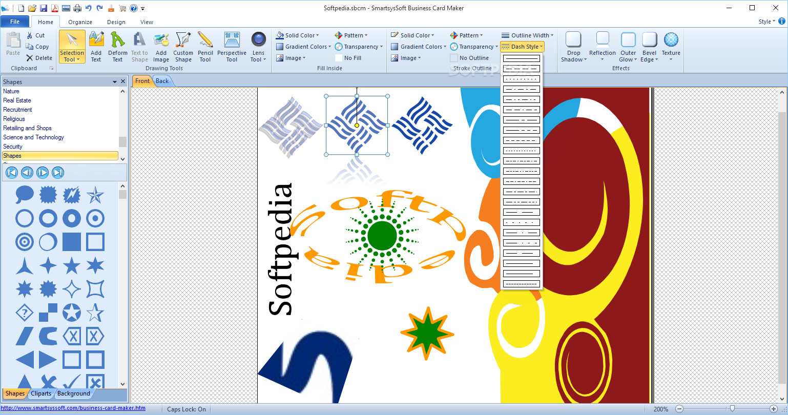Collapse the Dash Style dropdown
This screenshot has width=788, height=415.
pyautogui.click(x=522, y=47)
